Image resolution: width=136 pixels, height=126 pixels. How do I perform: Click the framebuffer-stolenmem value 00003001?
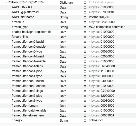pos(107,115)
